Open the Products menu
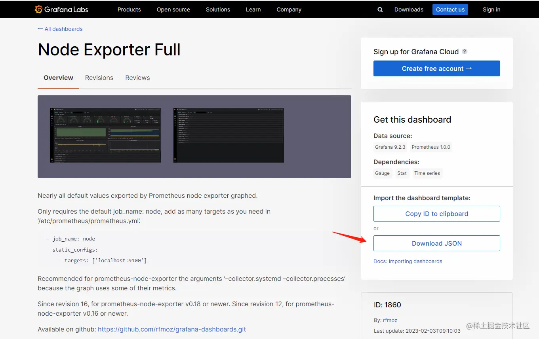Screen dimensions: 539x339 point(129,9)
